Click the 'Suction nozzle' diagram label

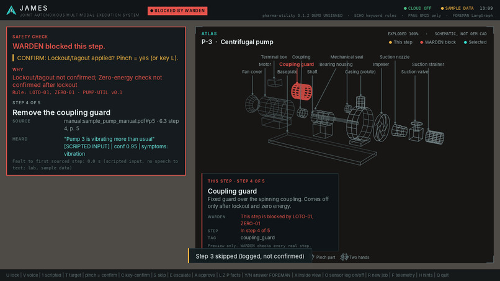(x=395, y=57)
